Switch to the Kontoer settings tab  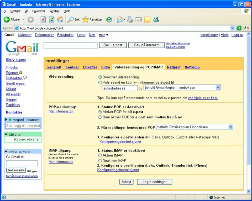[72, 67]
